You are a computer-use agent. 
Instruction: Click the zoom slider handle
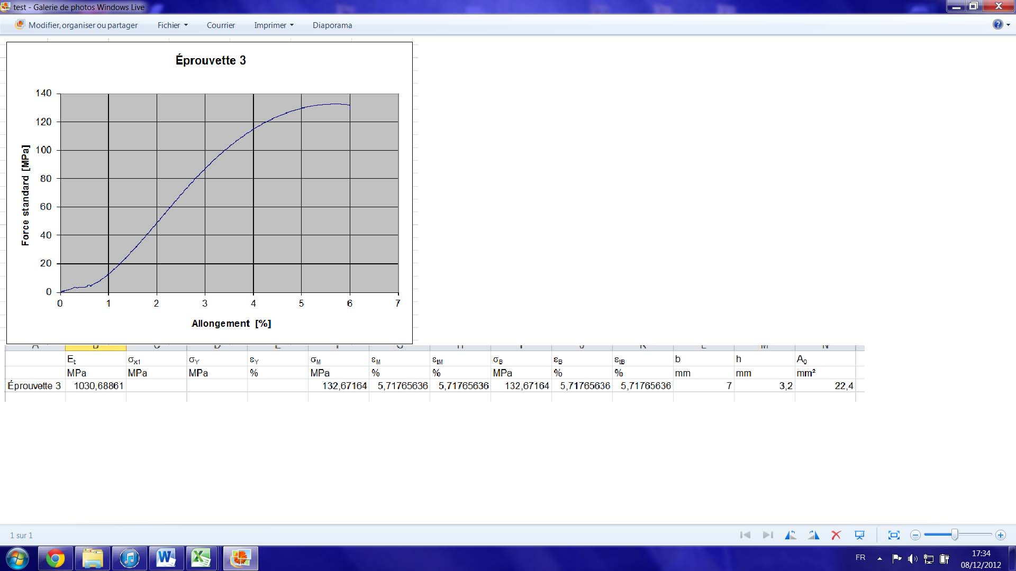[x=955, y=535]
